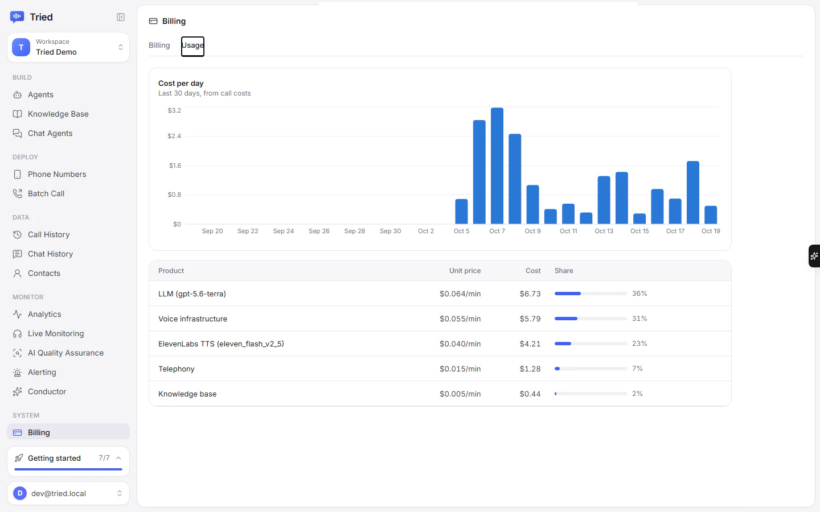Click the 'Product' column header

tap(171, 271)
